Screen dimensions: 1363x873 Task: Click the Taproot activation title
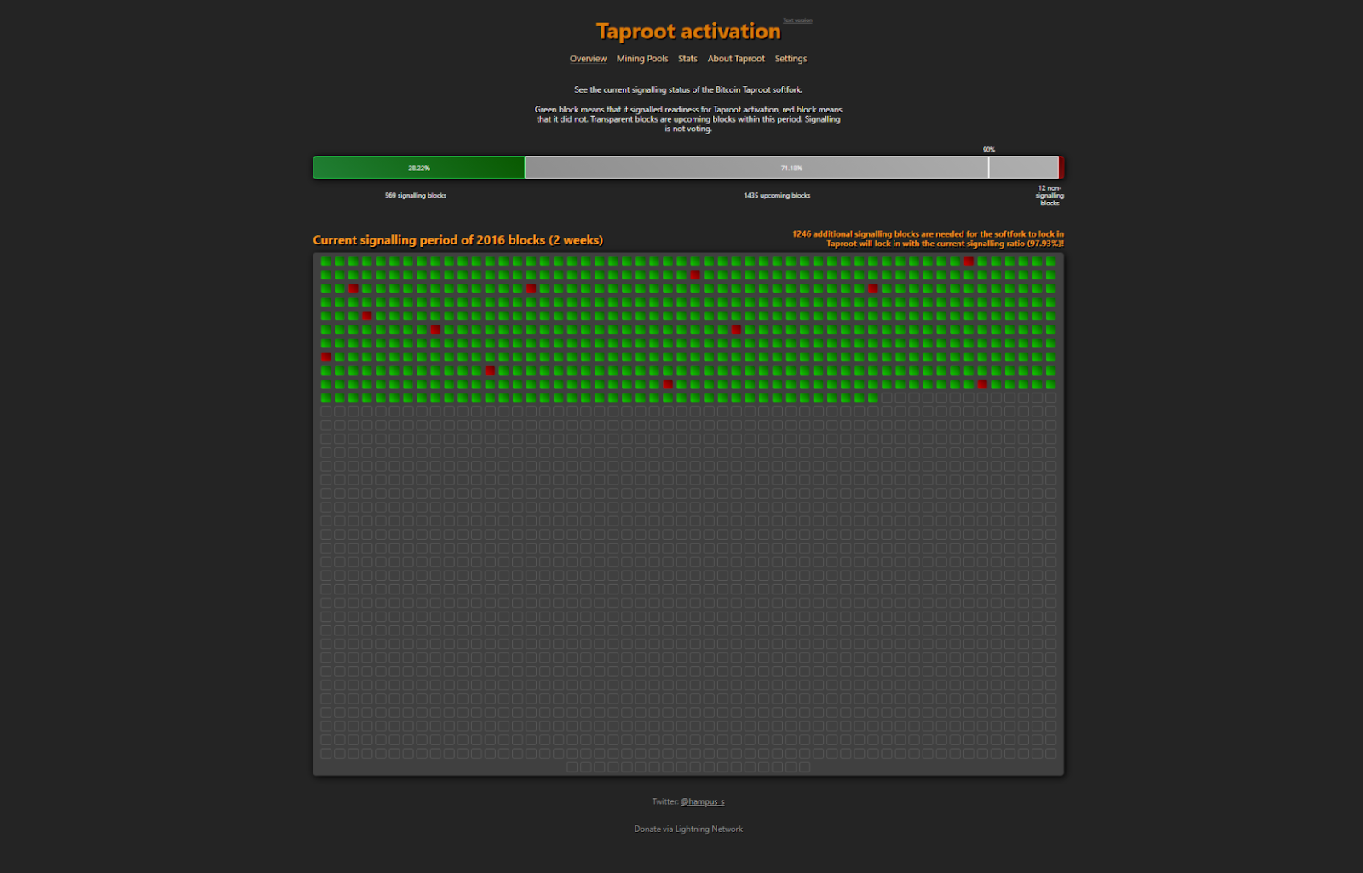tap(688, 32)
